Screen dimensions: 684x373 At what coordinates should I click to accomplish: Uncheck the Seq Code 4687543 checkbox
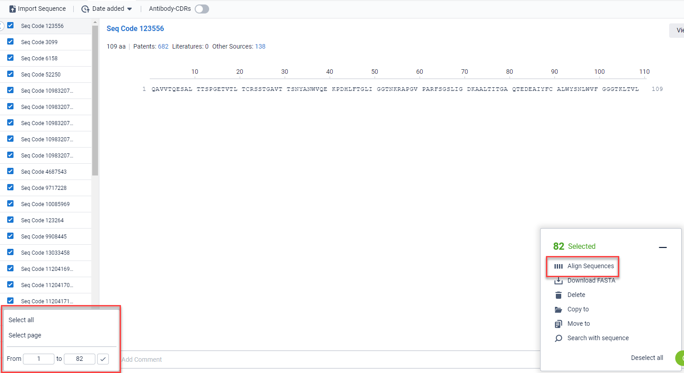[10, 171]
